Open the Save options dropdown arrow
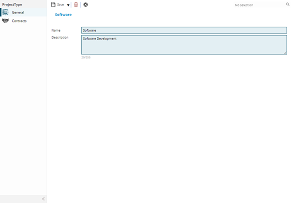The image size is (292, 203). [x=68, y=5]
